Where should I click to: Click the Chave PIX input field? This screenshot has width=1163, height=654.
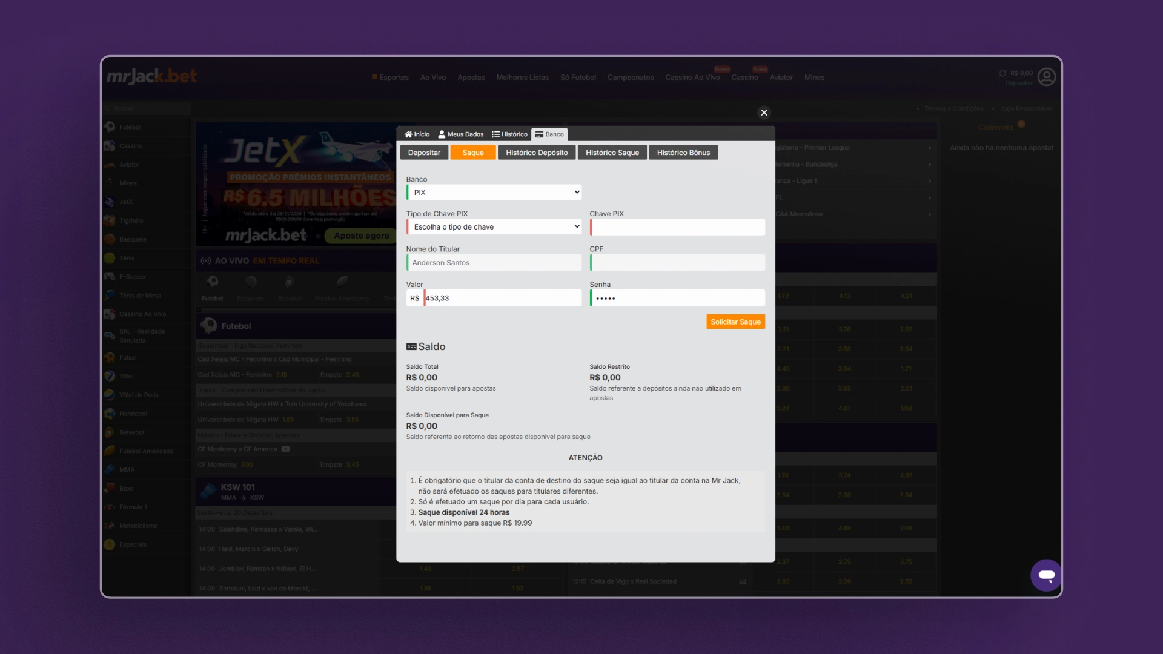(677, 227)
